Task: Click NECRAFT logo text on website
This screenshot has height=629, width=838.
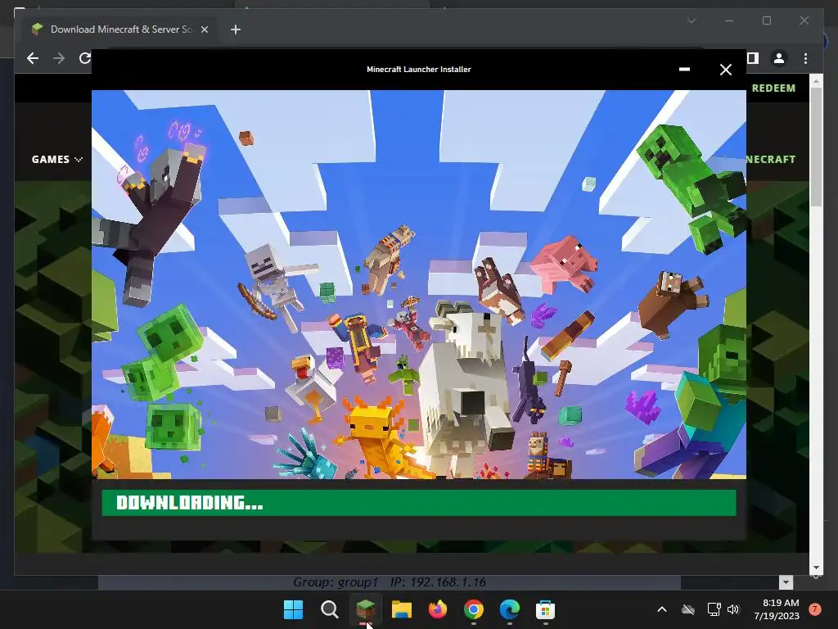Action: click(771, 160)
